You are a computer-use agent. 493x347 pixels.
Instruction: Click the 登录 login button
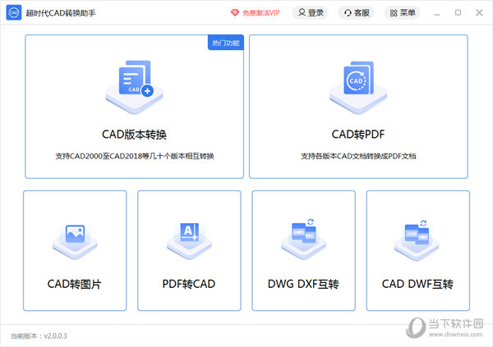pyautogui.click(x=311, y=13)
